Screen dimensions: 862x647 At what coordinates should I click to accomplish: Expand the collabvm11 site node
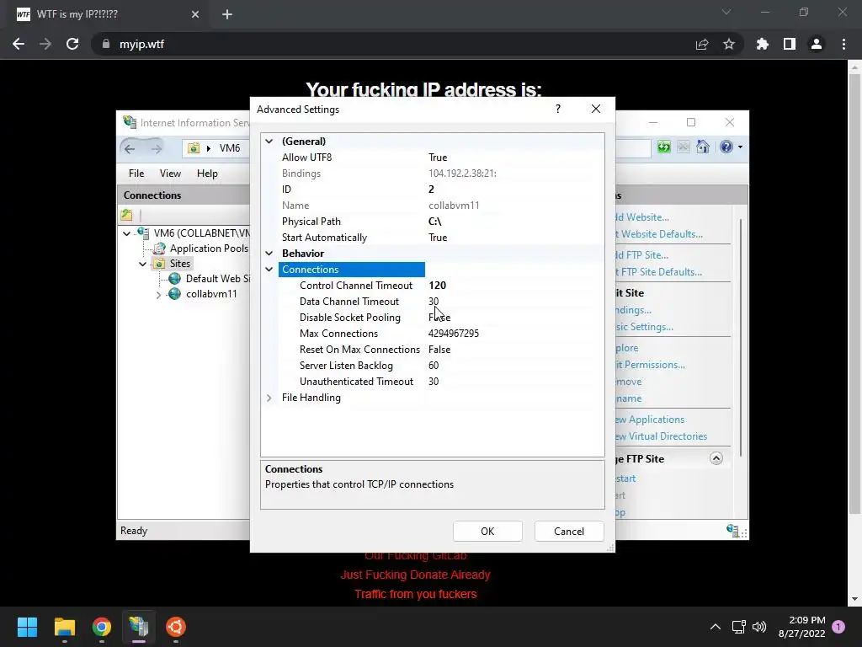[159, 294]
